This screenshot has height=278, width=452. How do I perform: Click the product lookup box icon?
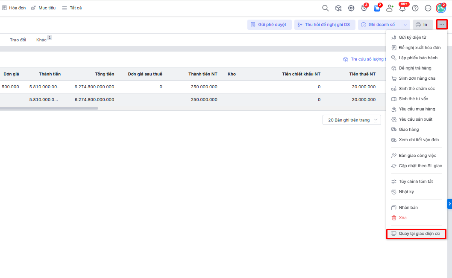(338, 8)
